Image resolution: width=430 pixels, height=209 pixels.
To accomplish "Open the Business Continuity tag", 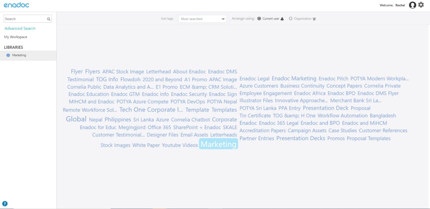I will pyautogui.click(x=302, y=86).
